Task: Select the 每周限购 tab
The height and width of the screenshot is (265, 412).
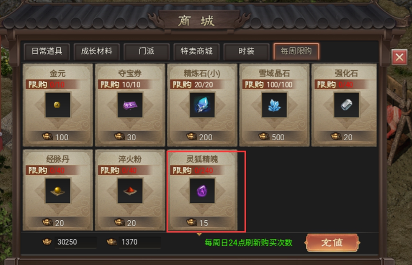Action: click(296, 51)
